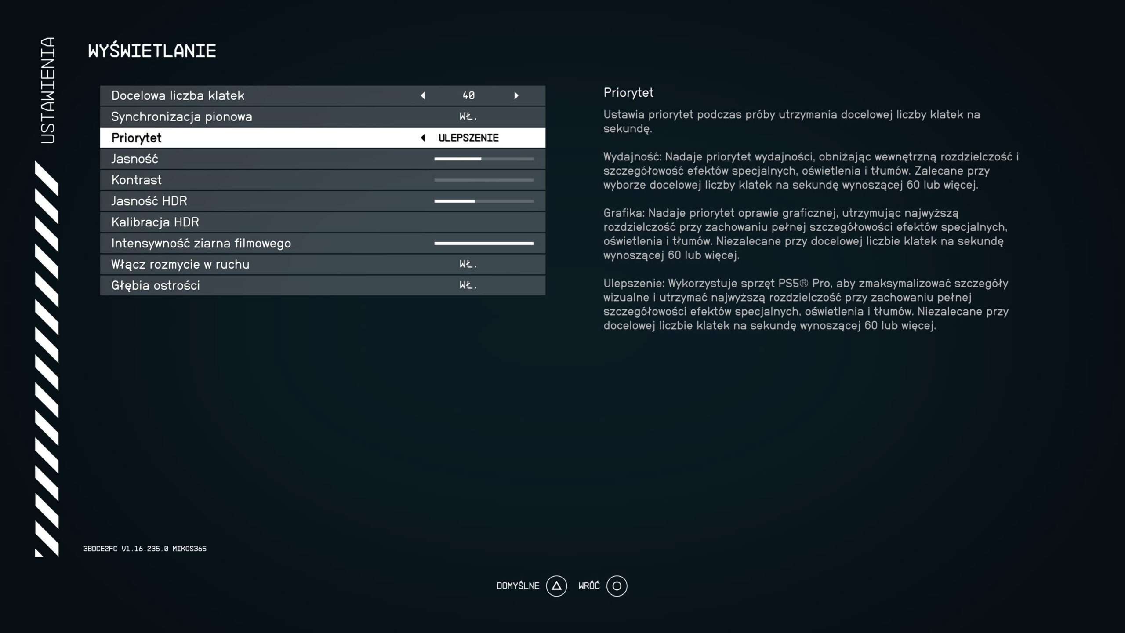
Task: Adjust the Jasność HDR slider
Action: (484, 201)
